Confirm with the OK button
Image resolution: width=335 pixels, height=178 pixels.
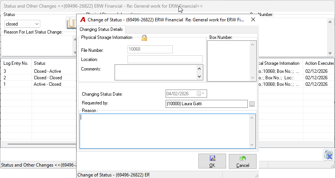pos(212,161)
